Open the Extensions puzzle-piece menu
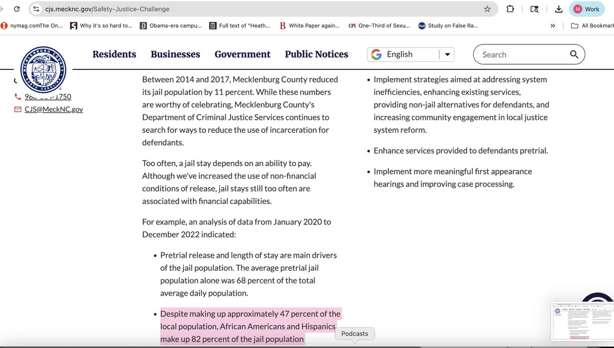 (x=510, y=9)
